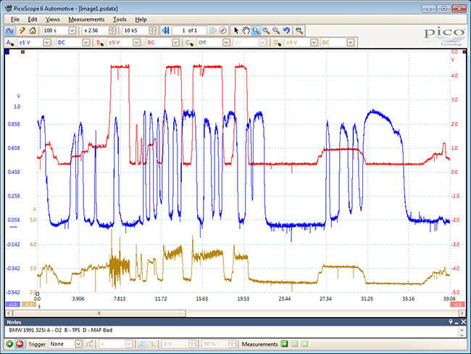This screenshot has width=471, height=354.
Task: Open Channel D options button
Action: coord(277,43)
